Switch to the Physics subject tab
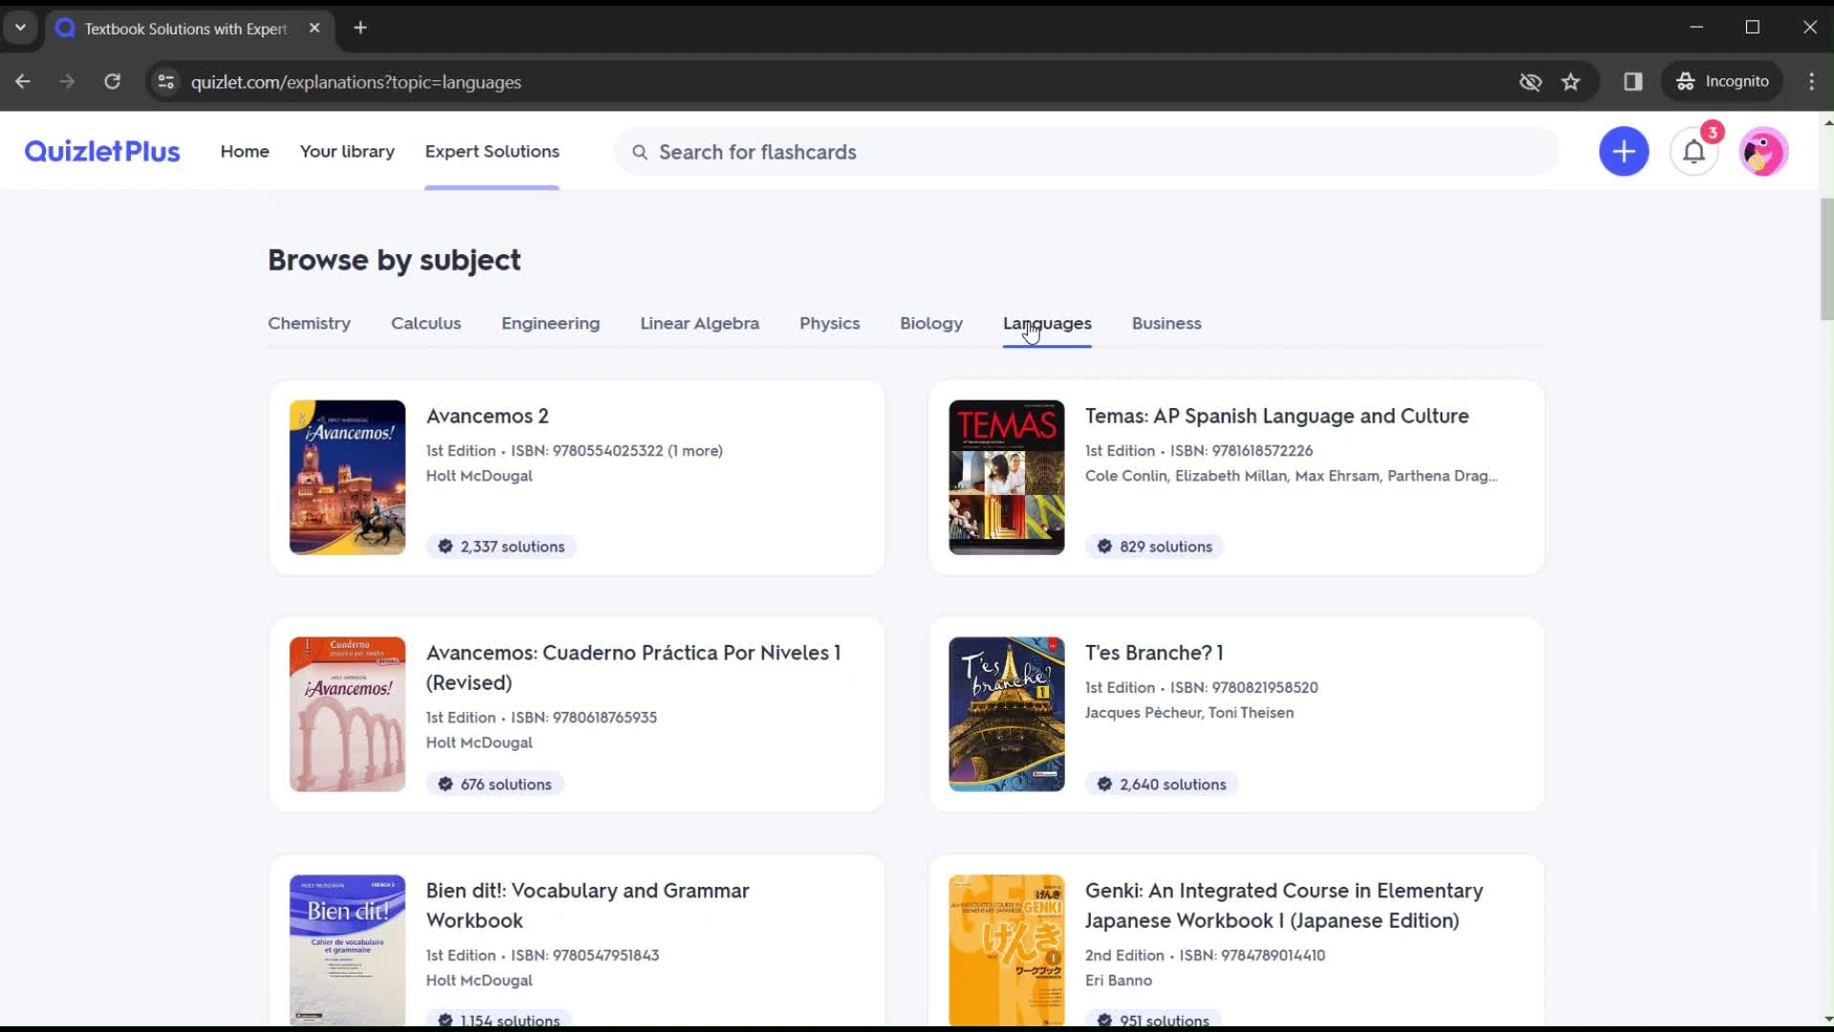The height and width of the screenshot is (1032, 1834). 829,323
